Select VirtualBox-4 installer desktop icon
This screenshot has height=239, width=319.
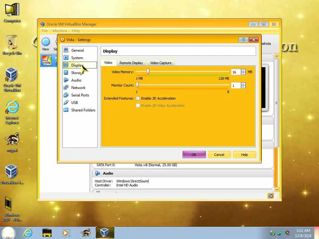12,174
